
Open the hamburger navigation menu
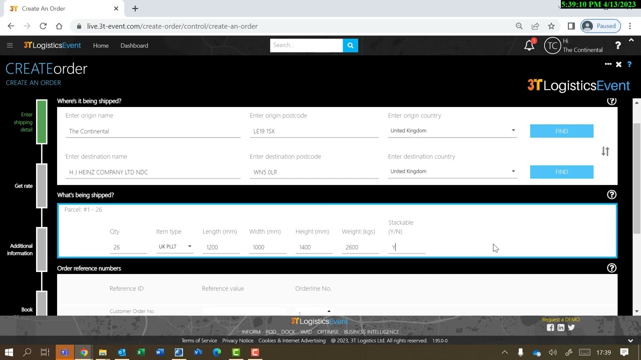point(10,45)
